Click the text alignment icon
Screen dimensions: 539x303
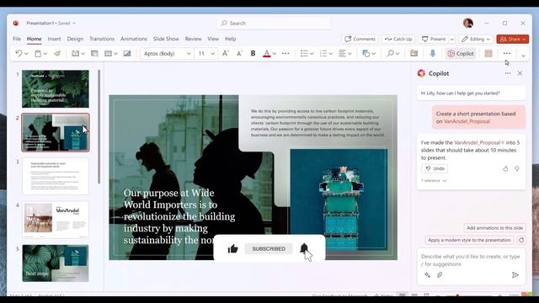coord(343,54)
